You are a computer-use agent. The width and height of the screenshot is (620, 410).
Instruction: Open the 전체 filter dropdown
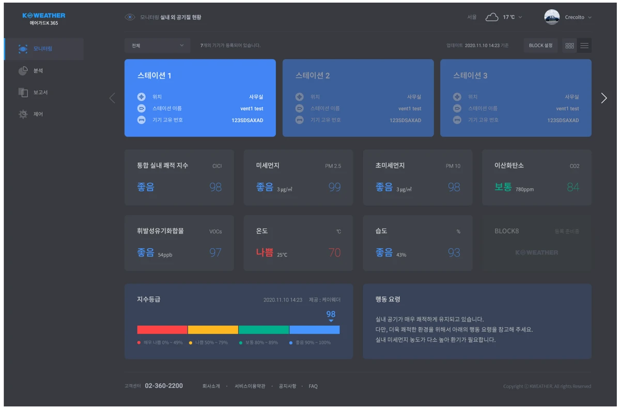pos(158,45)
